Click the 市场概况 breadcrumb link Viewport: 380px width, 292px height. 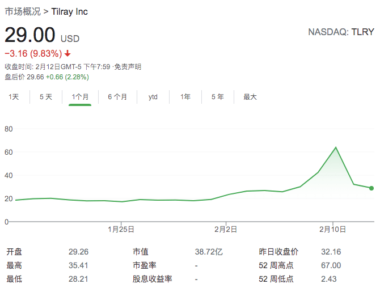coord(22,11)
